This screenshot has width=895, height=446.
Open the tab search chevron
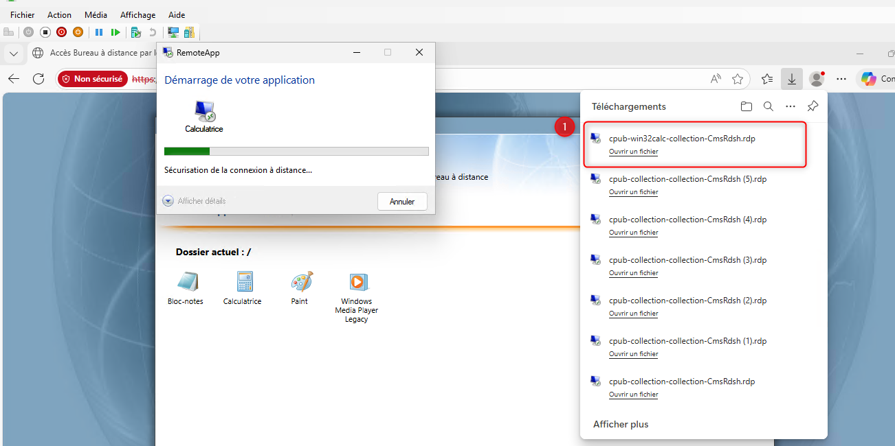(14, 54)
